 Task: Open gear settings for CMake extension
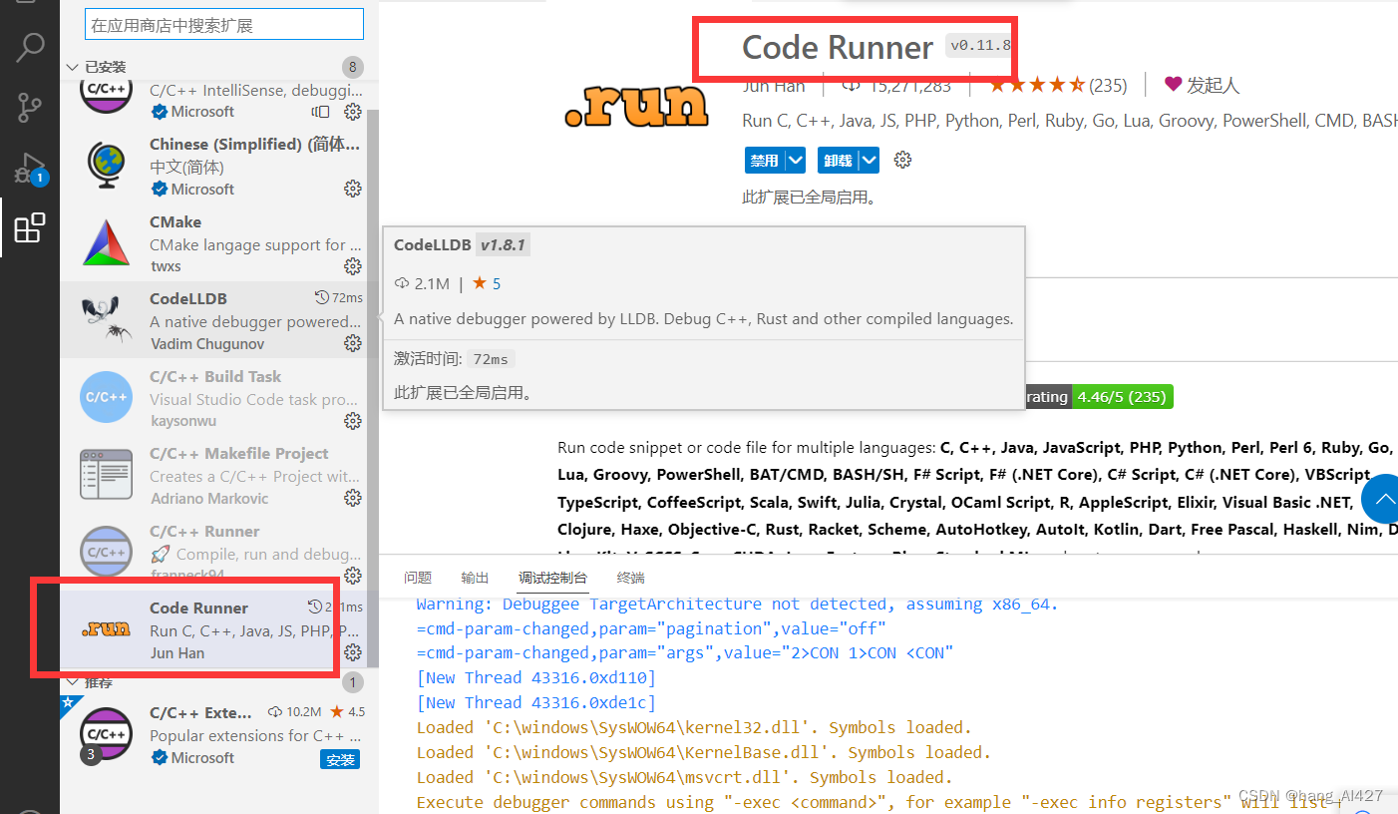pyautogui.click(x=352, y=266)
